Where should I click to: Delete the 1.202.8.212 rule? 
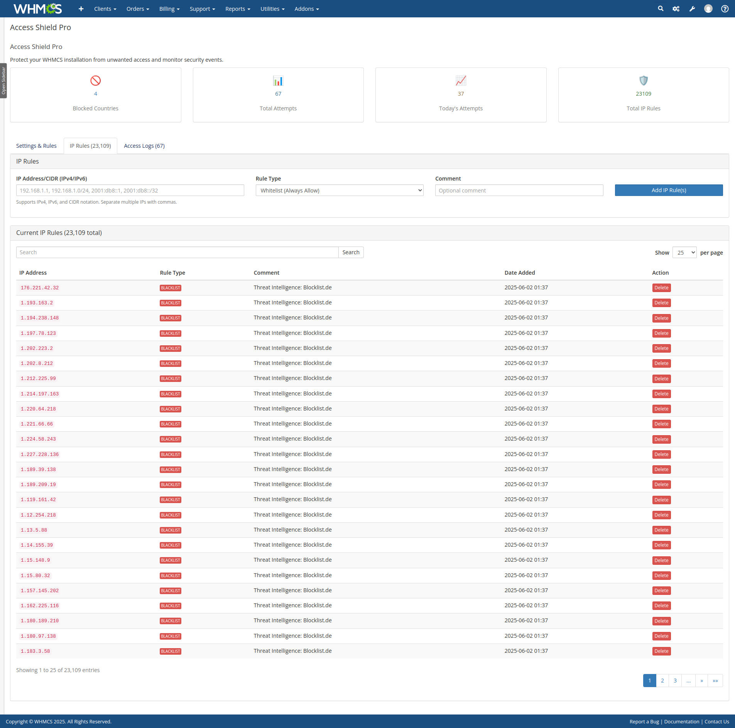(x=661, y=363)
